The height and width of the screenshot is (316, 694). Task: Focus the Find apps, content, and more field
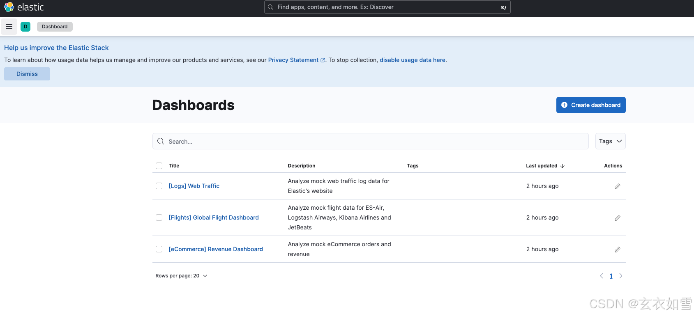(387, 7)
